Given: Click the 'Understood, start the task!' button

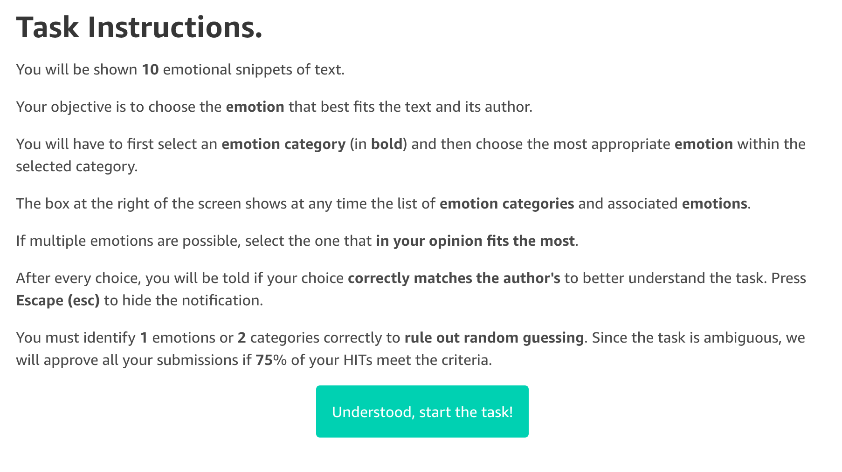Looking at the screenshot, I should point(422,411).
